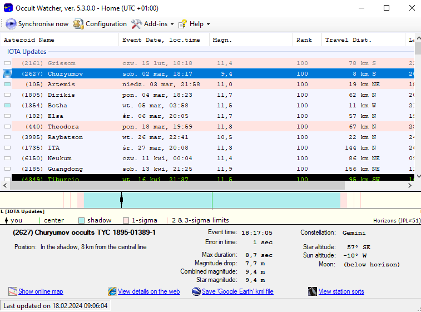This screenshot has height=312, width=421.
Task: Open View station sorts link
Action: pos(341,291)
